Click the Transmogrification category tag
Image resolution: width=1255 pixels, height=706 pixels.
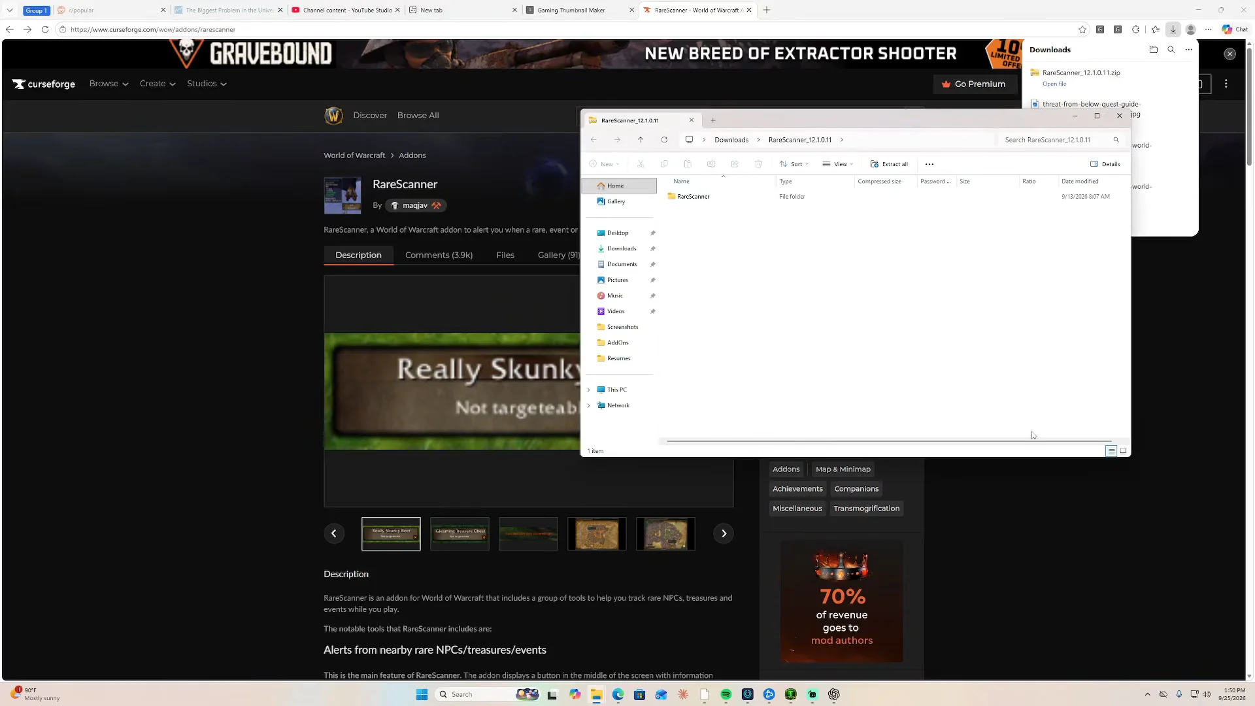pyautogui.click(x=867, y=509)
